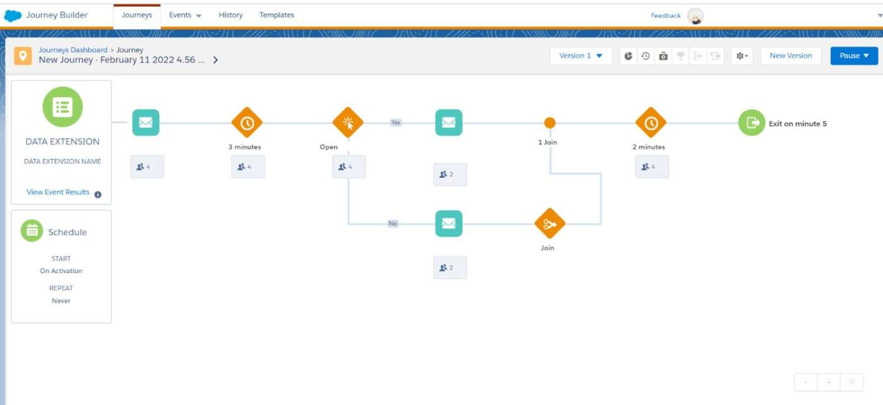This screenshot has height=405, width=883.
Task: Open the journey history clock icon
Action: click(645, 56)
